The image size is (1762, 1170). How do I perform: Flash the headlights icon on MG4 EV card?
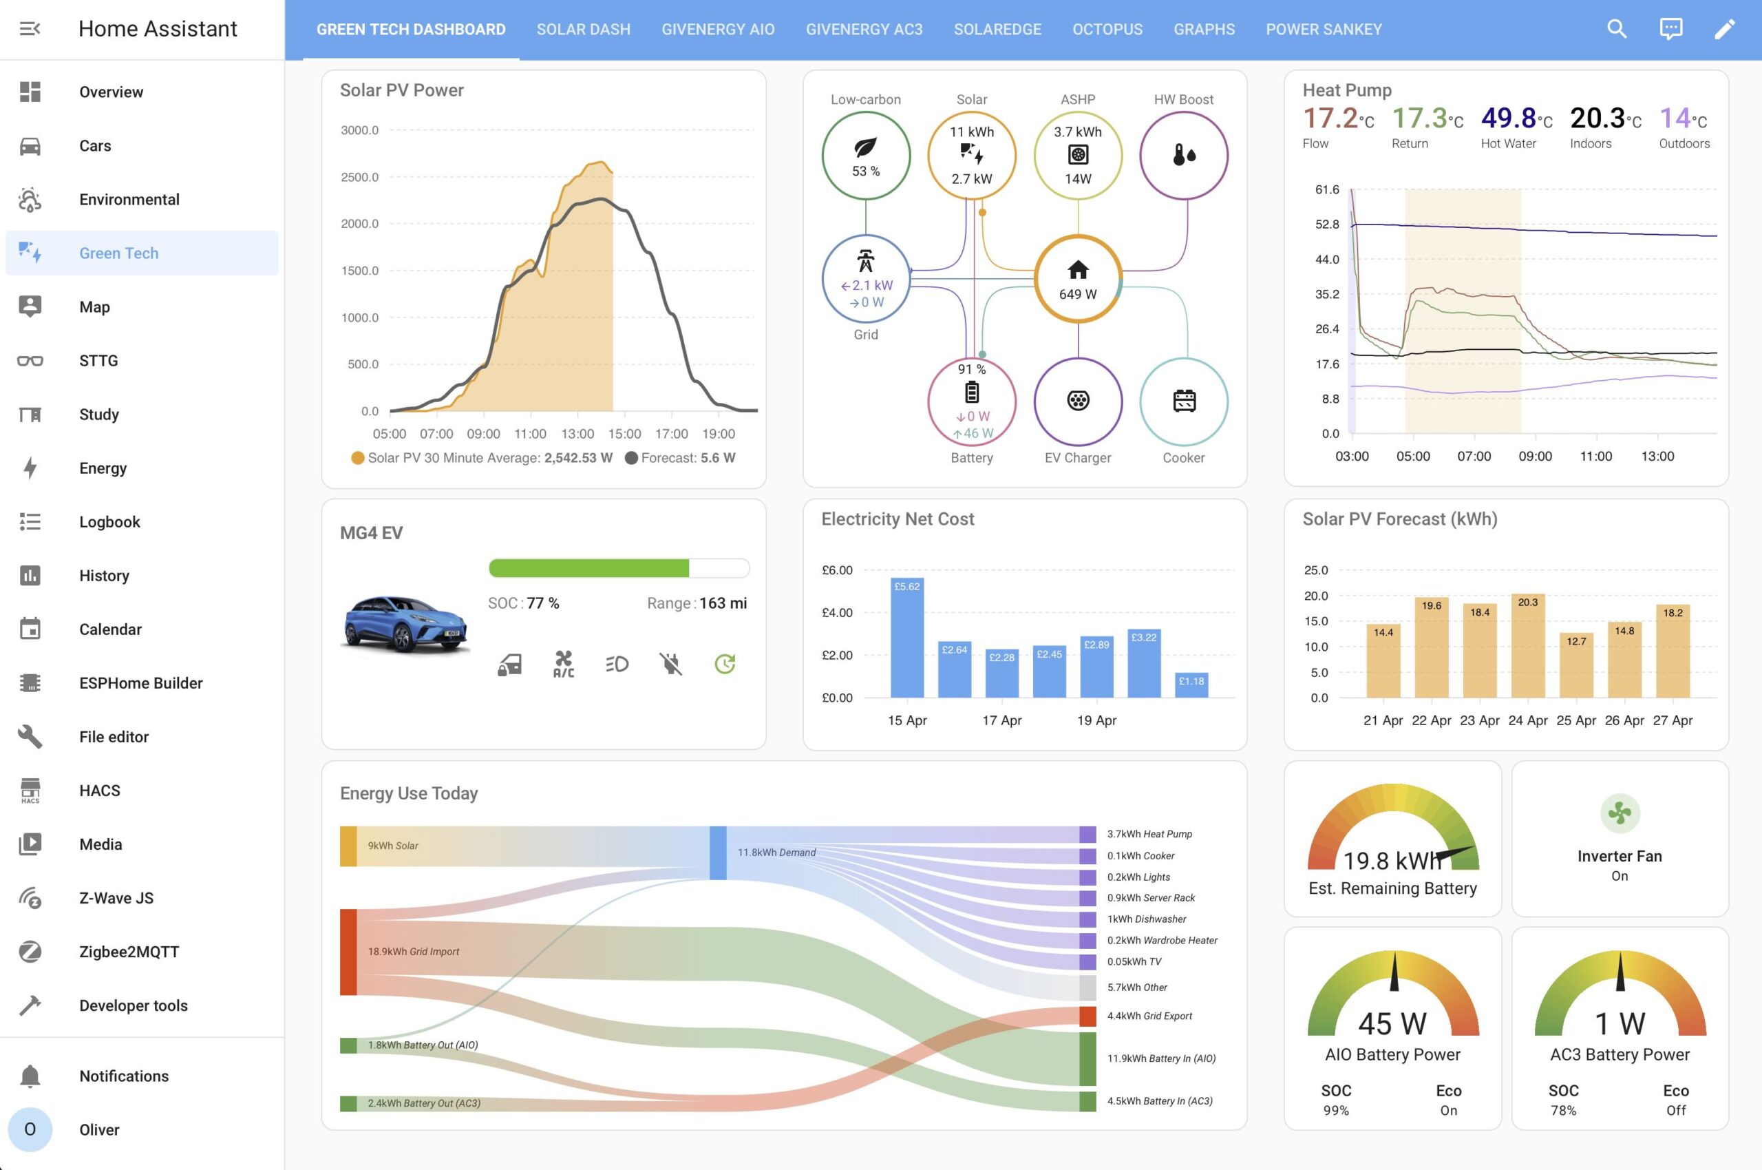pos(616,663)
